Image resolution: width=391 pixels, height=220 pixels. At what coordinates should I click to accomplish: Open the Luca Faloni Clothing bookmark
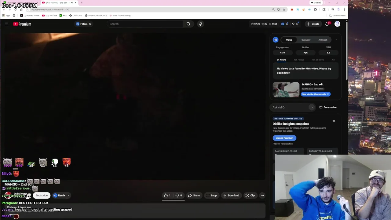coord(120,16)
